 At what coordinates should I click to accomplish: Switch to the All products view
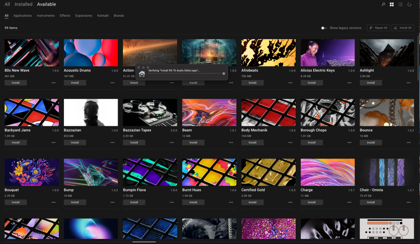point(7,4)
